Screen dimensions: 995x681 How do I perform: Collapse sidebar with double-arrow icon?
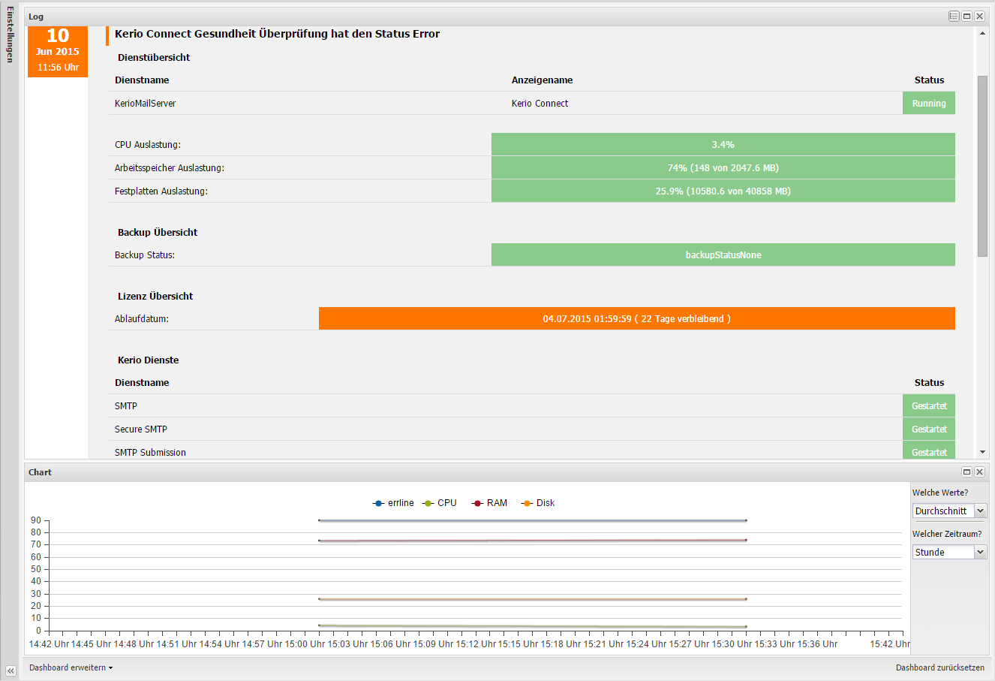click(x=11, y=670)
